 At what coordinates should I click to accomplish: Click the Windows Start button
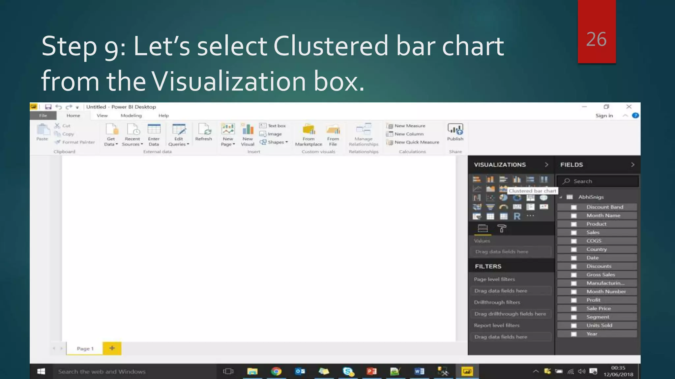pyautogui.click(x=41, y=371)
